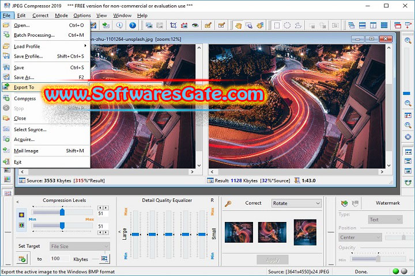The height and width of the screenshot is (276, 415).
Task: Choose Mail Image in File menu
Action: point(46,151)
